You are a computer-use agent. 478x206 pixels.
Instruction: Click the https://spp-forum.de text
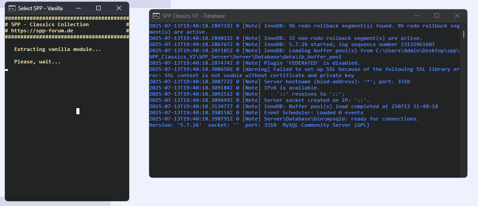42,31
